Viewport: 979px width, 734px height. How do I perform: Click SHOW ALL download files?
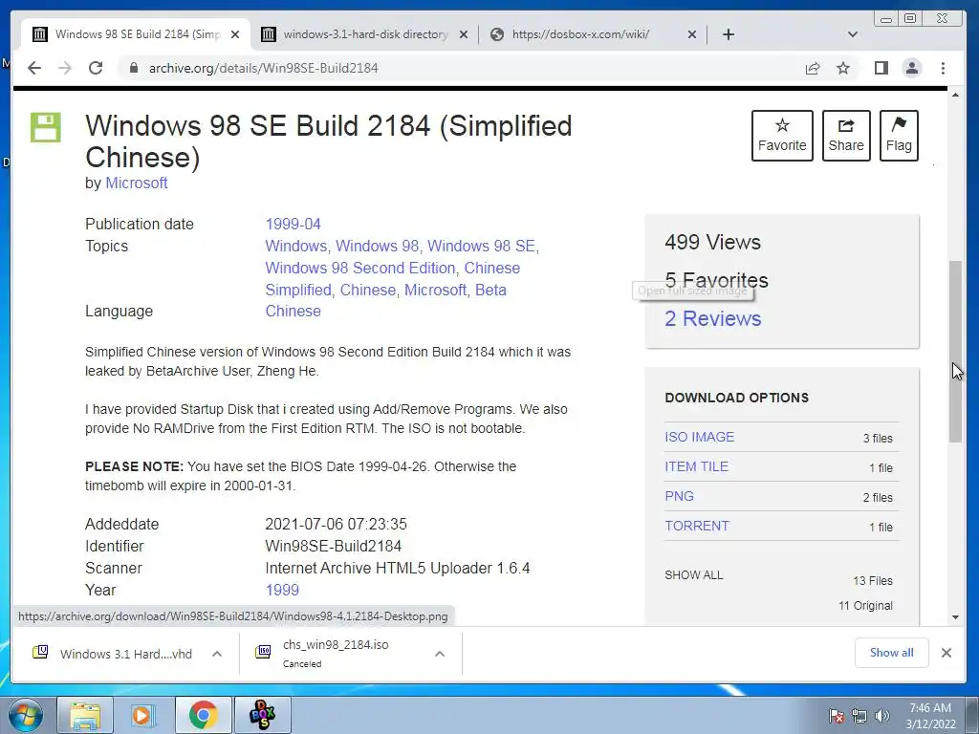pyautogui.click(x=694, y=574)
